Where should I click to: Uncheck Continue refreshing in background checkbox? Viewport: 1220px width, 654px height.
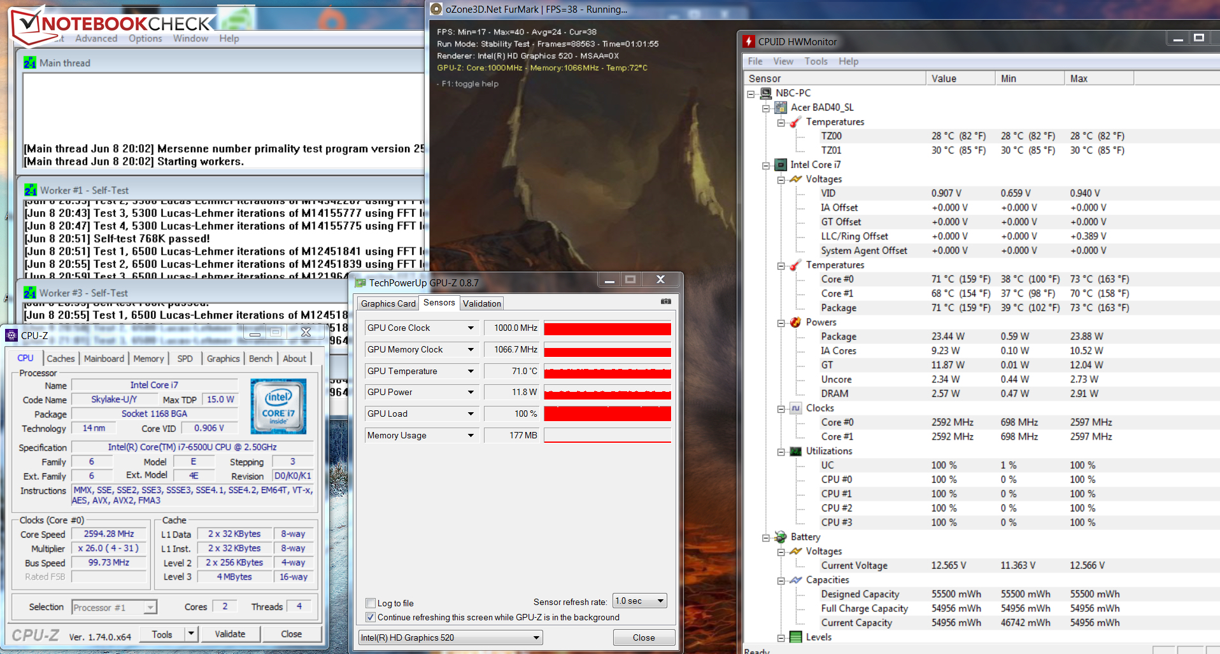click(371, 617)
